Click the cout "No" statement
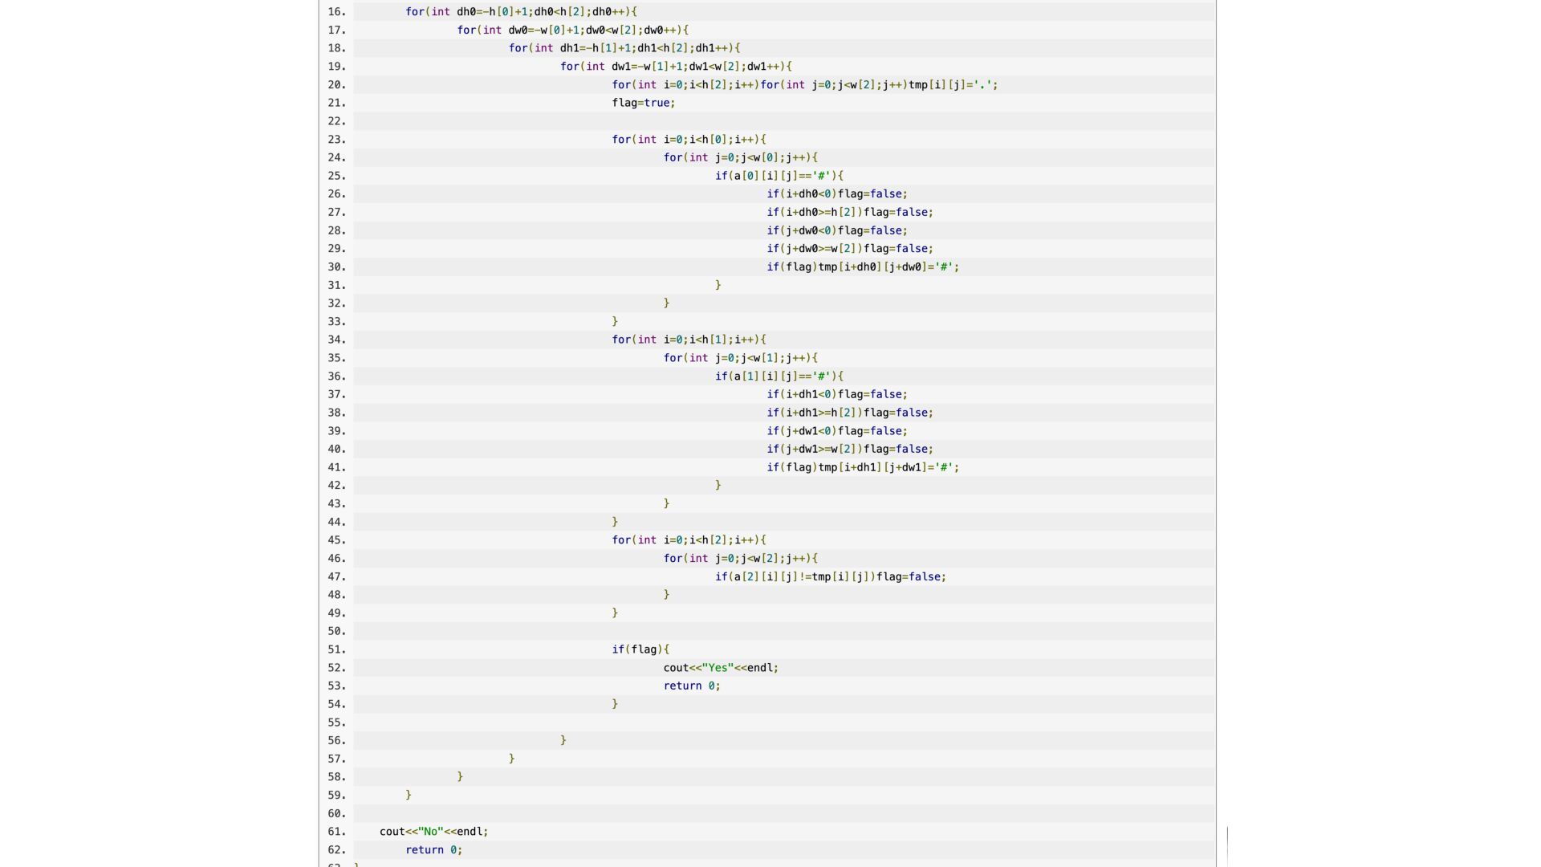Screen dimensions: 1541x867 click(433, 832)
